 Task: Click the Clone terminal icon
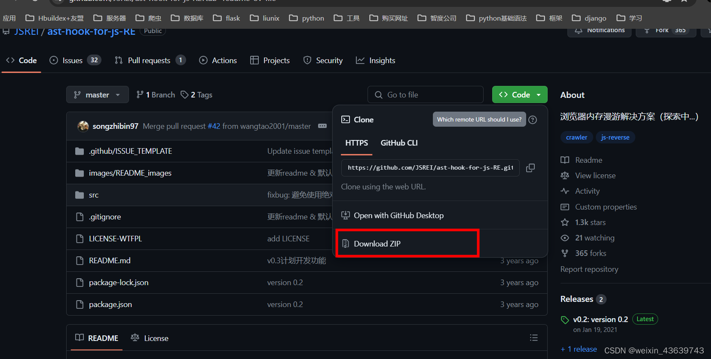[346, 120]
